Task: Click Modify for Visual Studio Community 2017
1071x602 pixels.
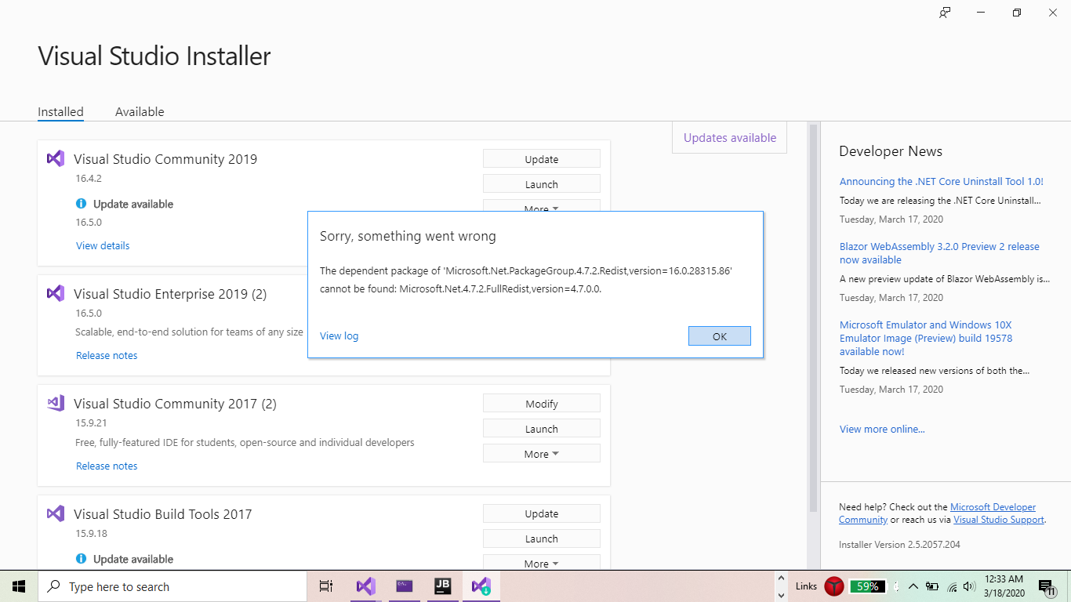Action: coord(542,404)
